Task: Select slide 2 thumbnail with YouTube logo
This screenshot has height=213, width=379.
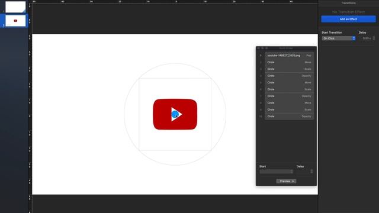Action: 15,21
